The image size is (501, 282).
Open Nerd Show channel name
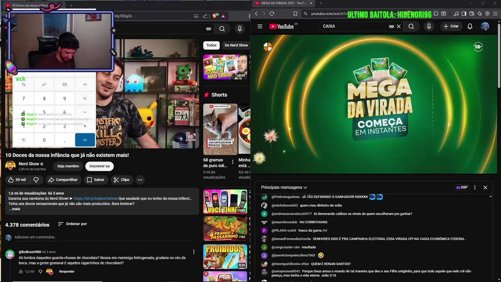29,164
